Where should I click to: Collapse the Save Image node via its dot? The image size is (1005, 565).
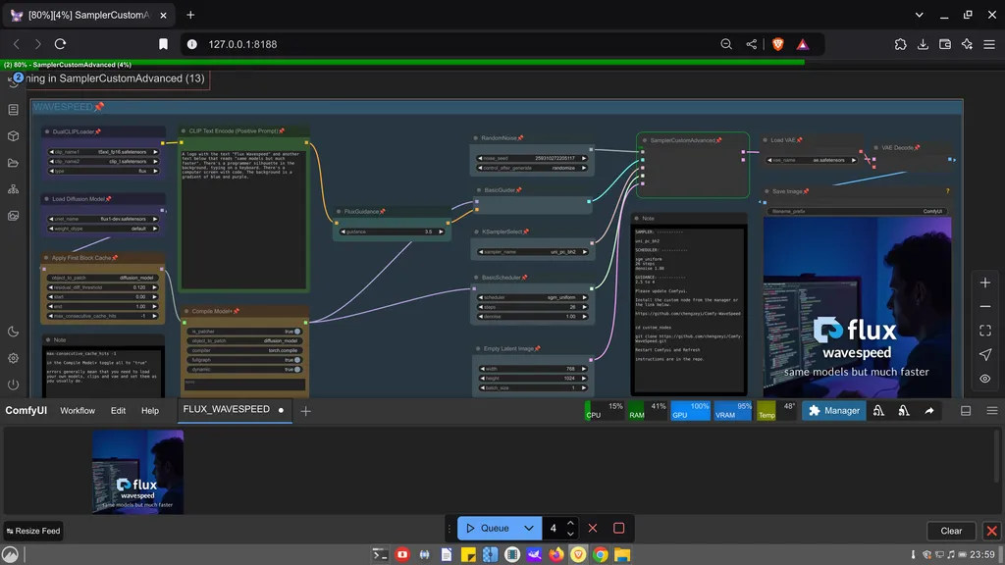[x=767, y=191]
